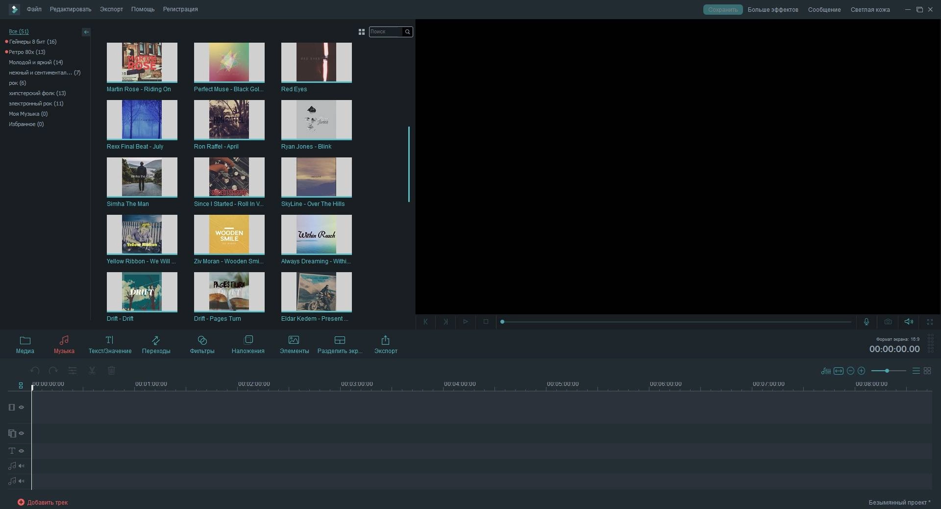Click the Поиск search field
941x509 pixels.
[x=386, y=32]
